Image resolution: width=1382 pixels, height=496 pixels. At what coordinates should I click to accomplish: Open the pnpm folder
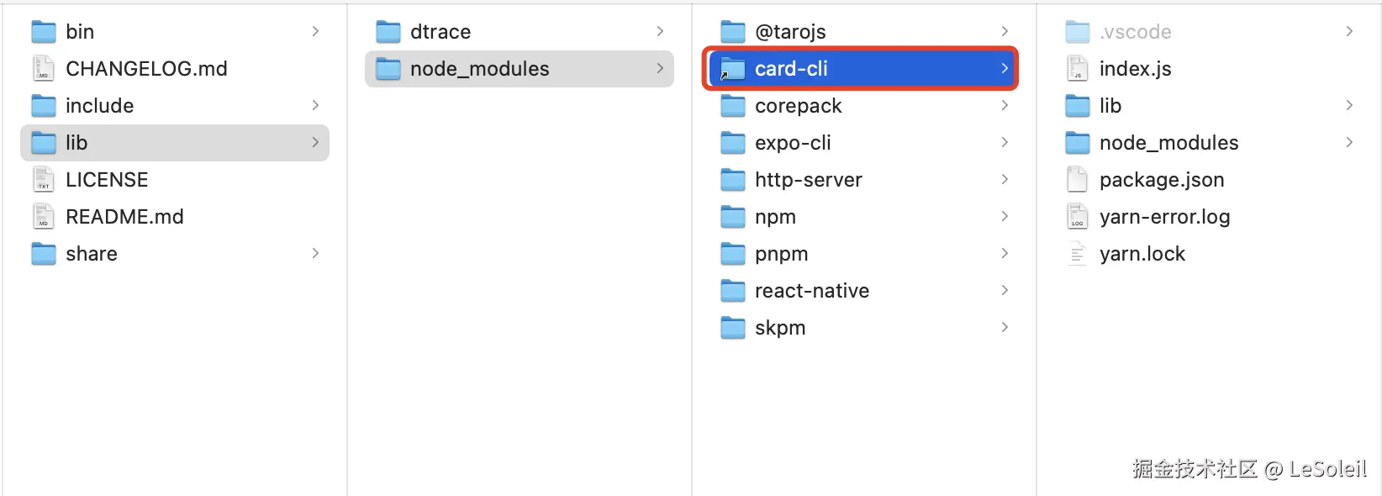tap(781, 254)
